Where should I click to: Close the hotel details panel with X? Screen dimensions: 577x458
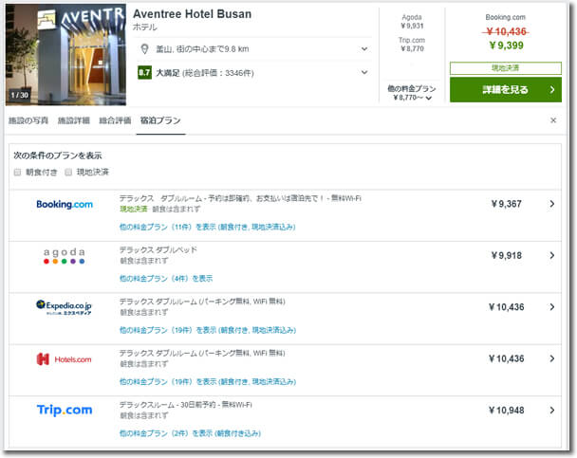click(553, 120)
